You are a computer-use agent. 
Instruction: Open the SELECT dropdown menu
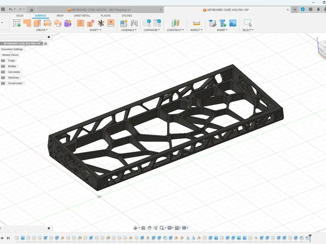248,30
